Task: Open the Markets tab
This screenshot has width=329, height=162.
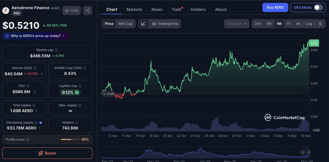Action: (134, 9)
